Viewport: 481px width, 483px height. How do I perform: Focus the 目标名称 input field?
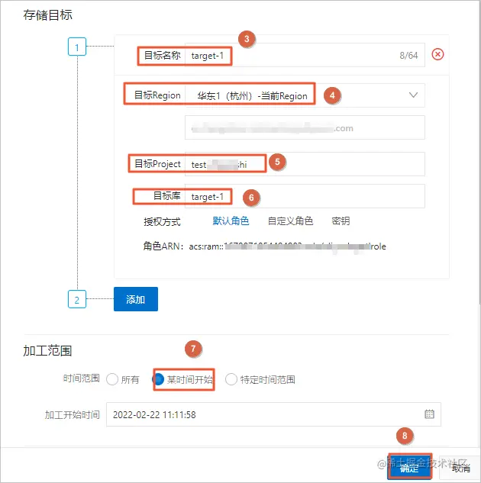305,55
